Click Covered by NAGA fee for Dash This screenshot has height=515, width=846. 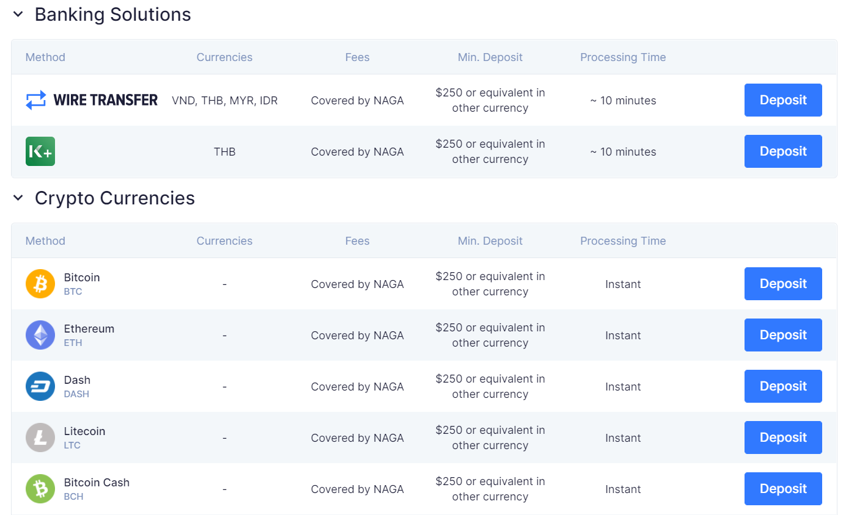pyautogui.click(x=358, y=387)
